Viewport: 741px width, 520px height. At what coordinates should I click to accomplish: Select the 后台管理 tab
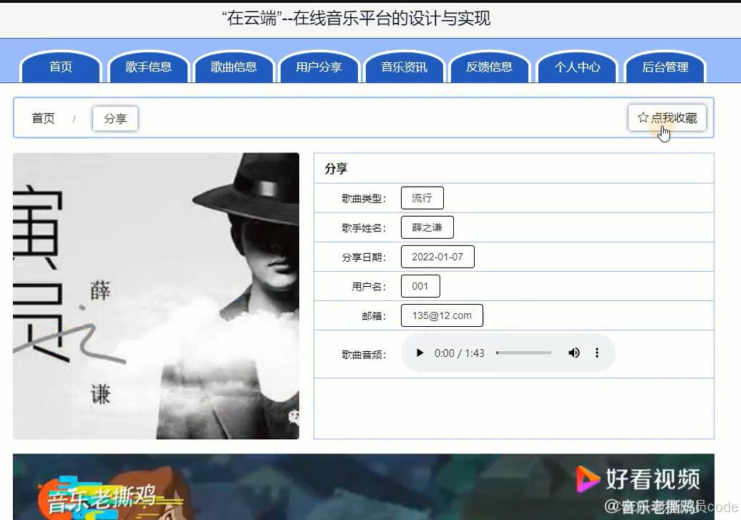pyautogui.click(x=665, y=67)
